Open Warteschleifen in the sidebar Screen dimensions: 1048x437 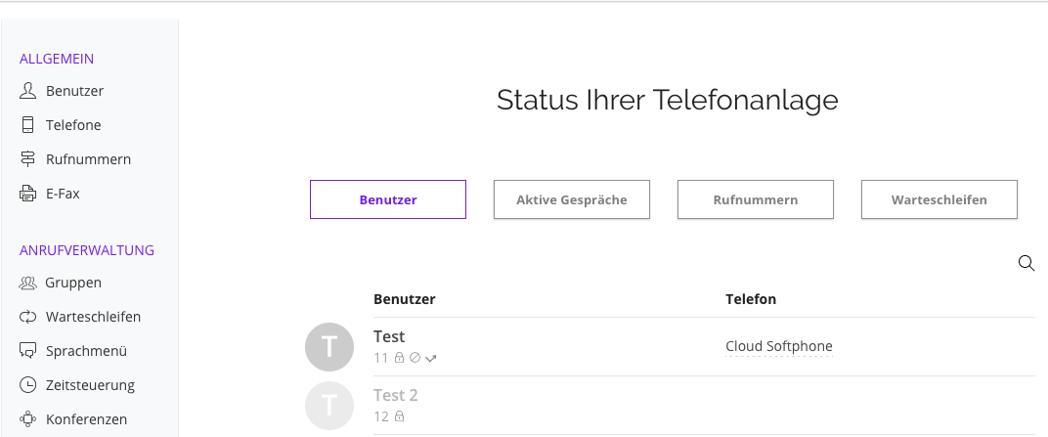click(80, 317)
